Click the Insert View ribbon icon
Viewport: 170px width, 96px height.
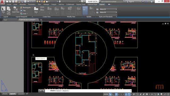click(x=16, y=10)
